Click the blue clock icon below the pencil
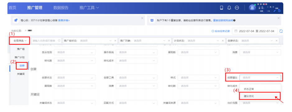 279,11
